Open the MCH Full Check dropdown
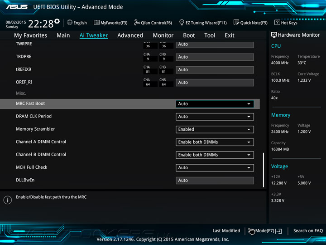The height and width of the screenshot is (245, 326). [x=215, y=168]
